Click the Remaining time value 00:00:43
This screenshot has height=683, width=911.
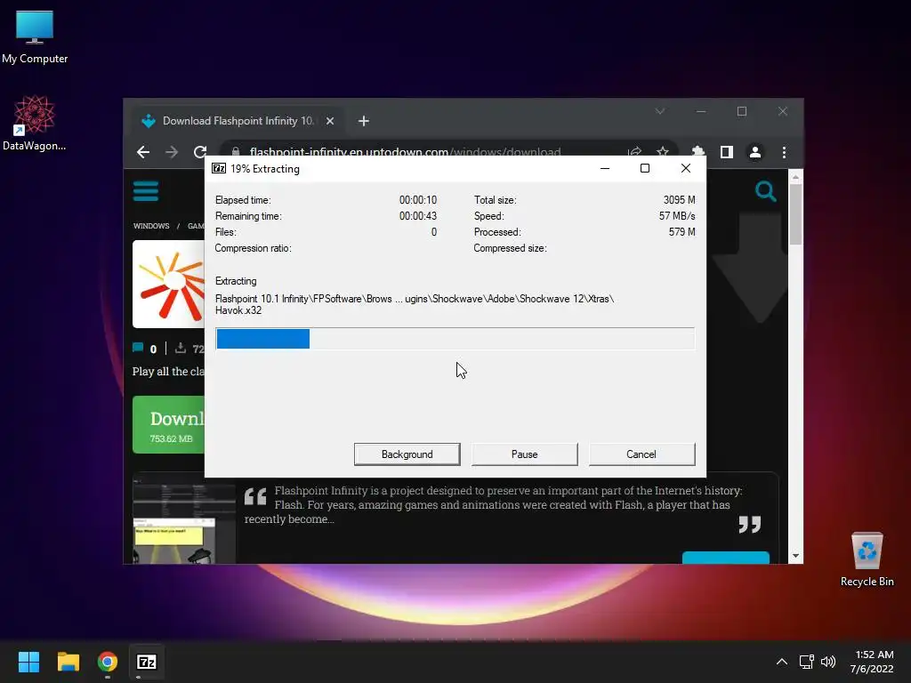[x=418, y=216]
